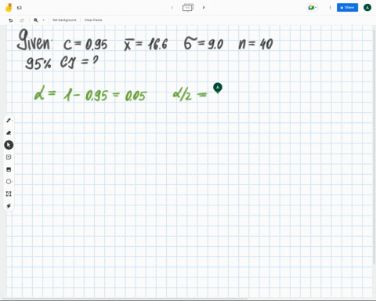Click the collaborator cursor marker 'A'
The width and height of the screenshot is (376, 301).
tap(218, 88)
